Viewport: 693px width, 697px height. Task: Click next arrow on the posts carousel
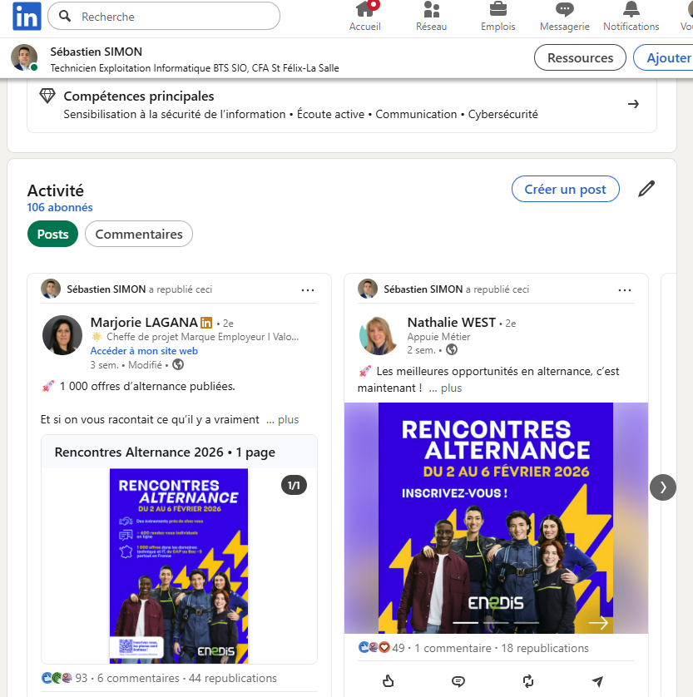pos(663,487)
